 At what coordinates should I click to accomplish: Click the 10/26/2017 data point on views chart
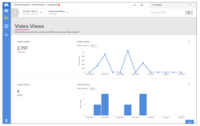coord(97,66)
